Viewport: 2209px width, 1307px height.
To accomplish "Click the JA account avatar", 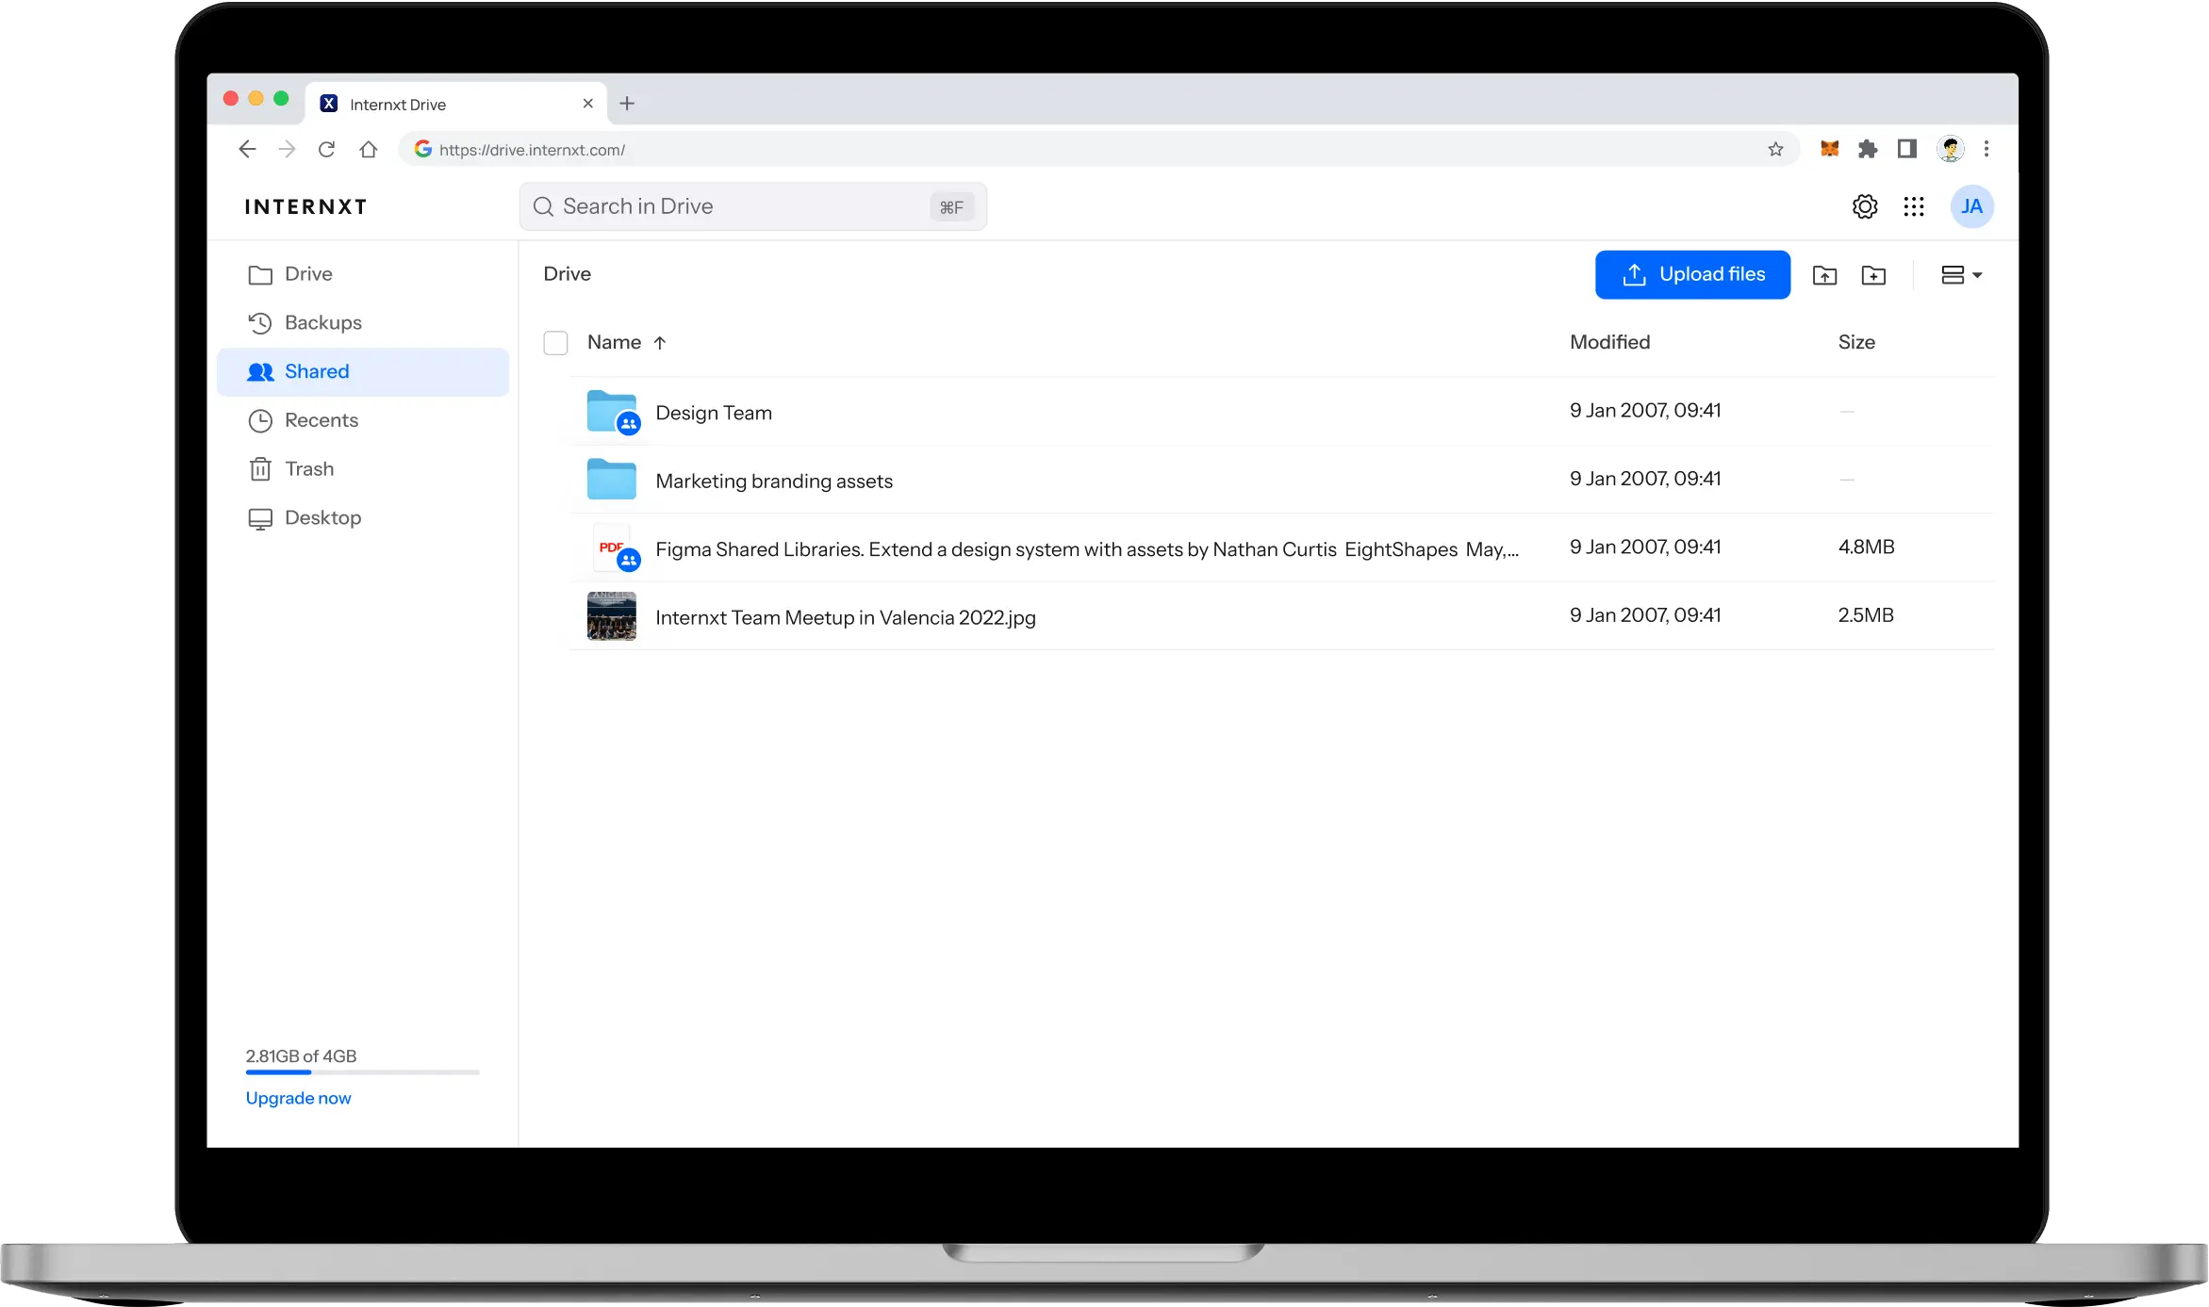I will [x=1971, y=206].
